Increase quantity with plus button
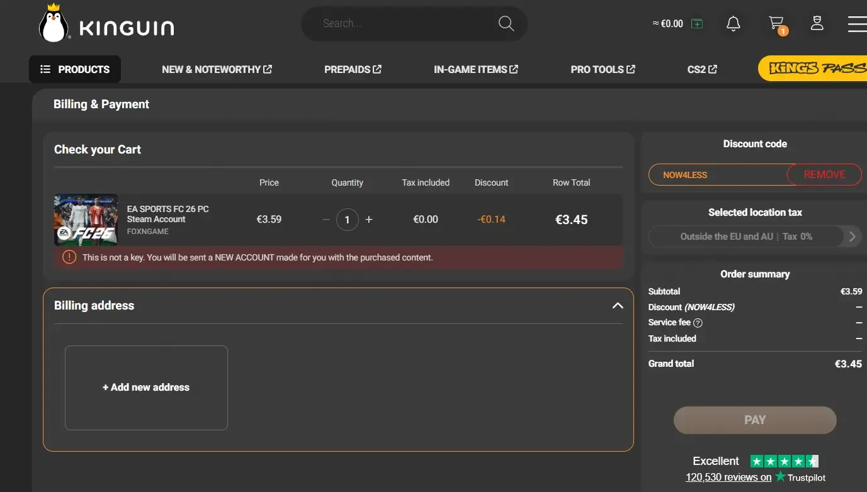The height and width of the screenshot is (492, 867). click(369, 220)
